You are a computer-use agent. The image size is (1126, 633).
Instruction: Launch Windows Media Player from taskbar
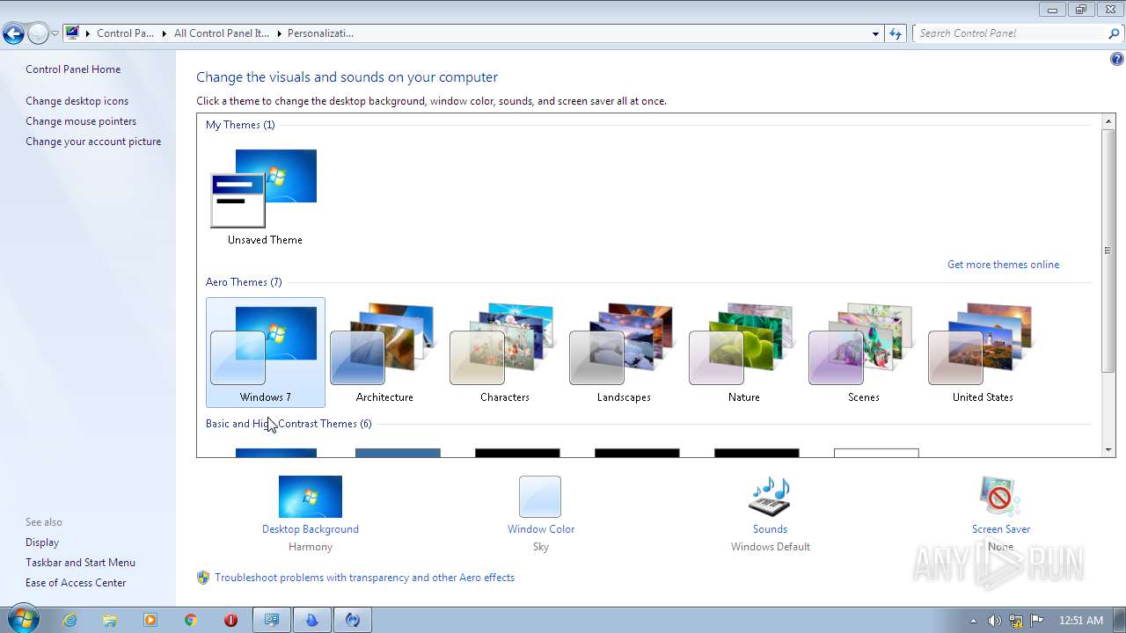150,620
